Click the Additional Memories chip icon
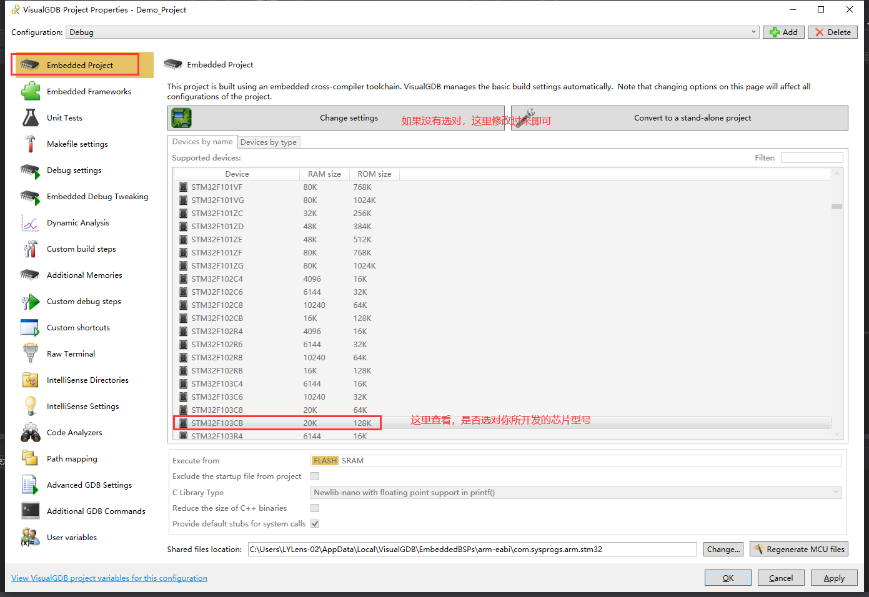869x597 pixels. point(30,275)
